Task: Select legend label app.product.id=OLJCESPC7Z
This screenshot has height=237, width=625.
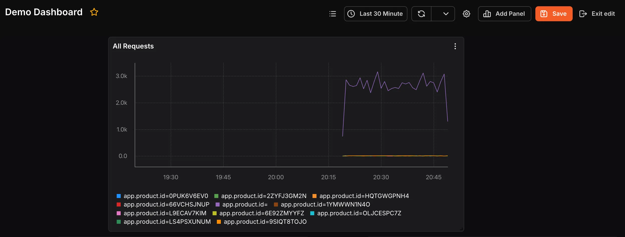Action: [359, 213]
